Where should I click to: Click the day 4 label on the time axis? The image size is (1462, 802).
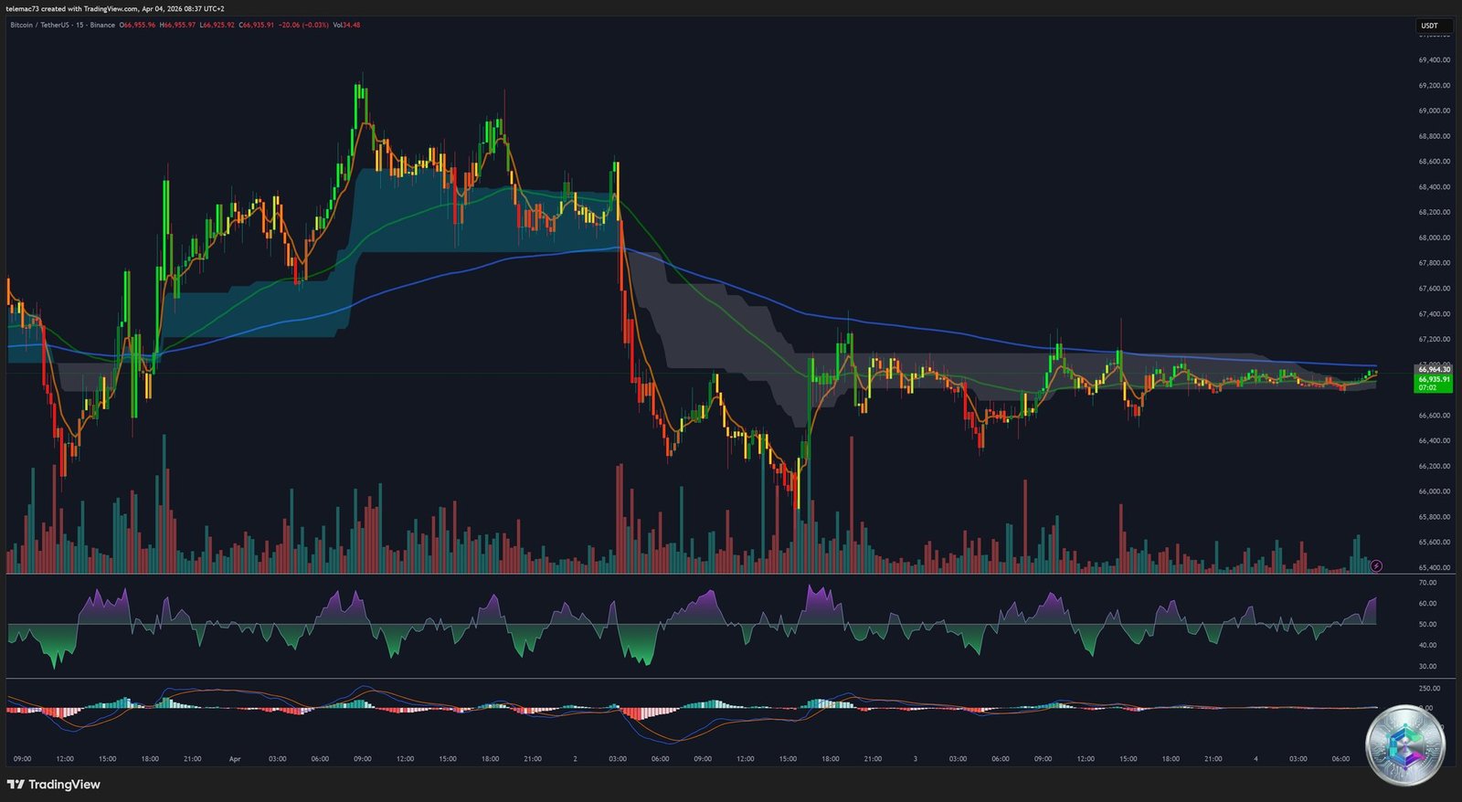[1255, 758]
